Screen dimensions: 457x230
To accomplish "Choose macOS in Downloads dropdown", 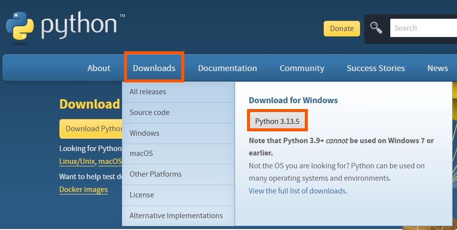I will coord(178,153).
